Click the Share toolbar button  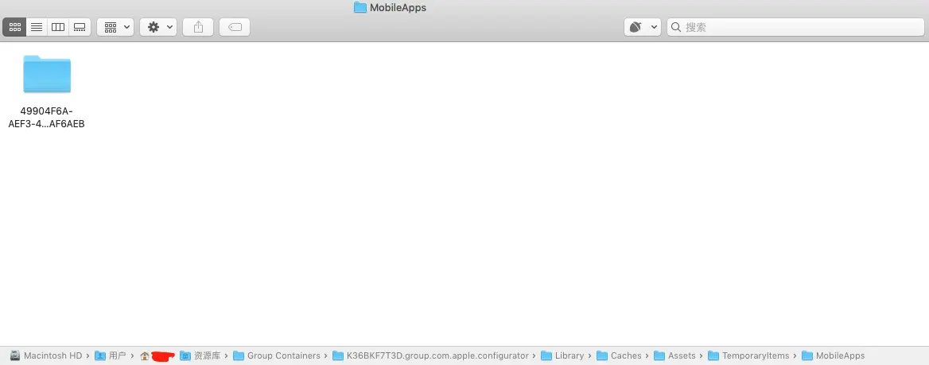[199, 27]
